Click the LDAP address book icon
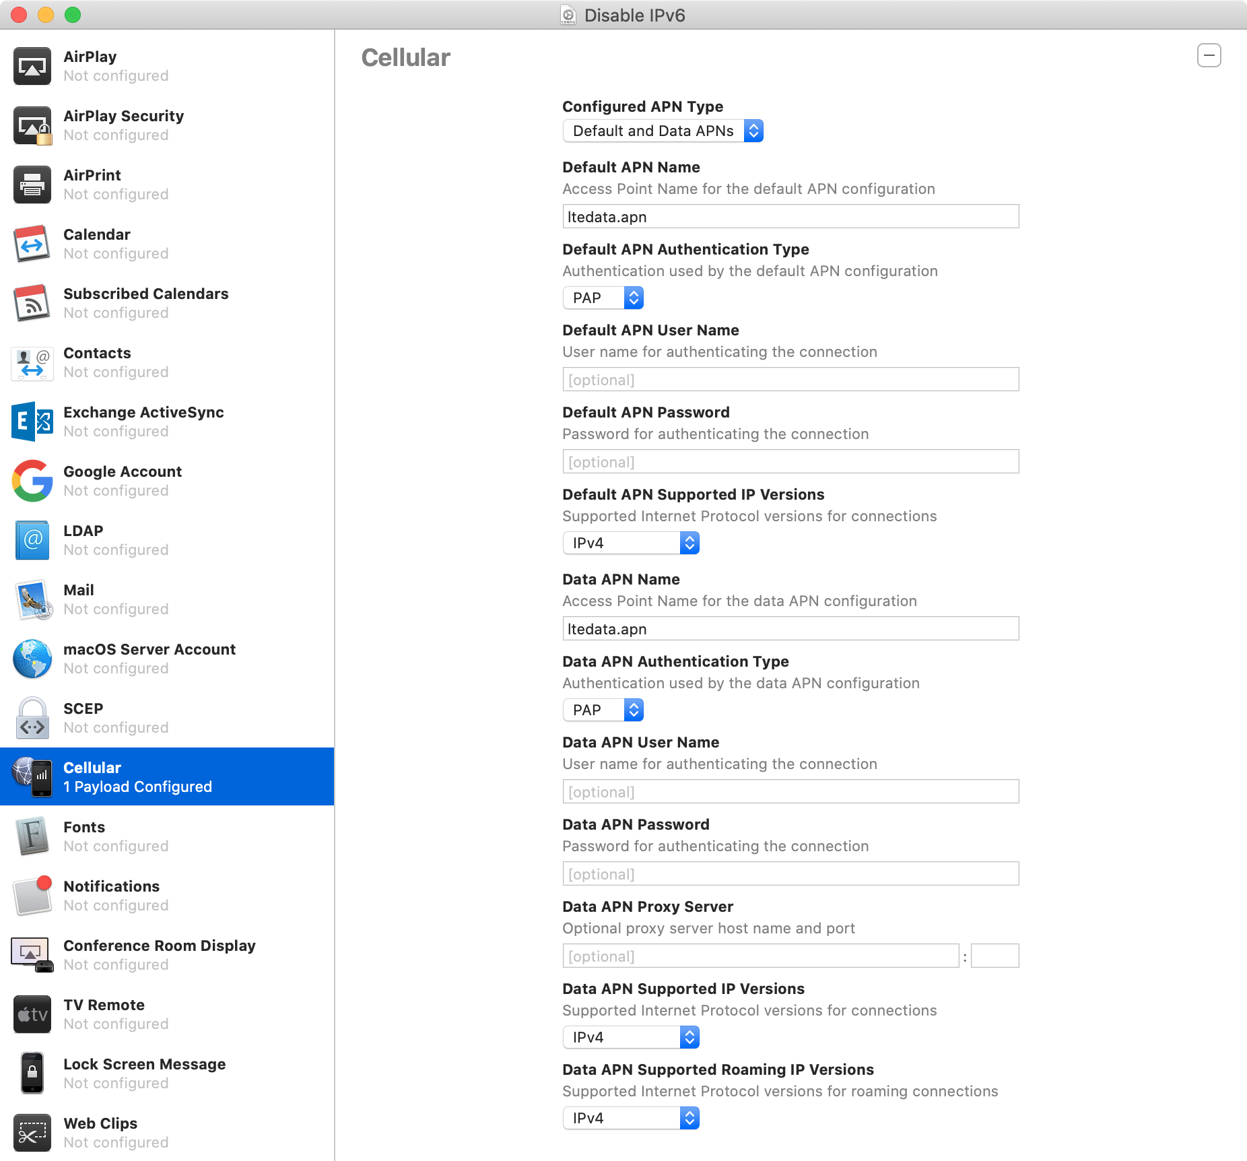Viewport: 1247px width, 1161px height. pos(32,540)
